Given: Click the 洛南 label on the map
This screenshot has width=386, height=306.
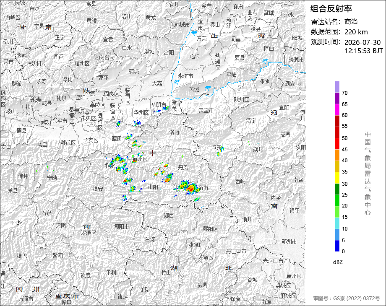Looking at the screenshot, I should pos(174,132).
